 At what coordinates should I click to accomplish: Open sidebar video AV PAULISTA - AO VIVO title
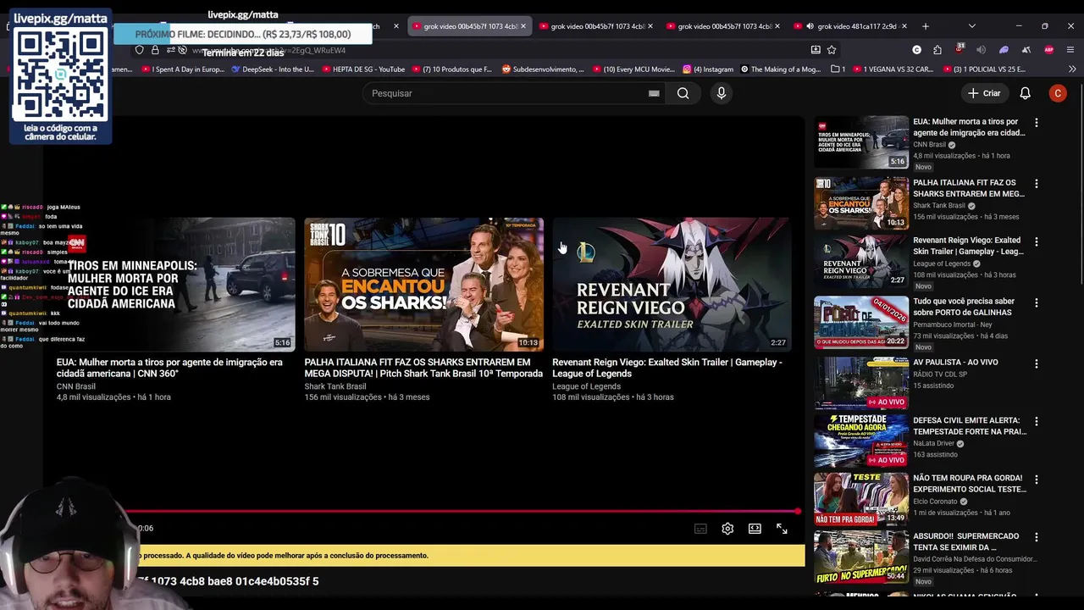pyautogui.click(x=955, y=363)
